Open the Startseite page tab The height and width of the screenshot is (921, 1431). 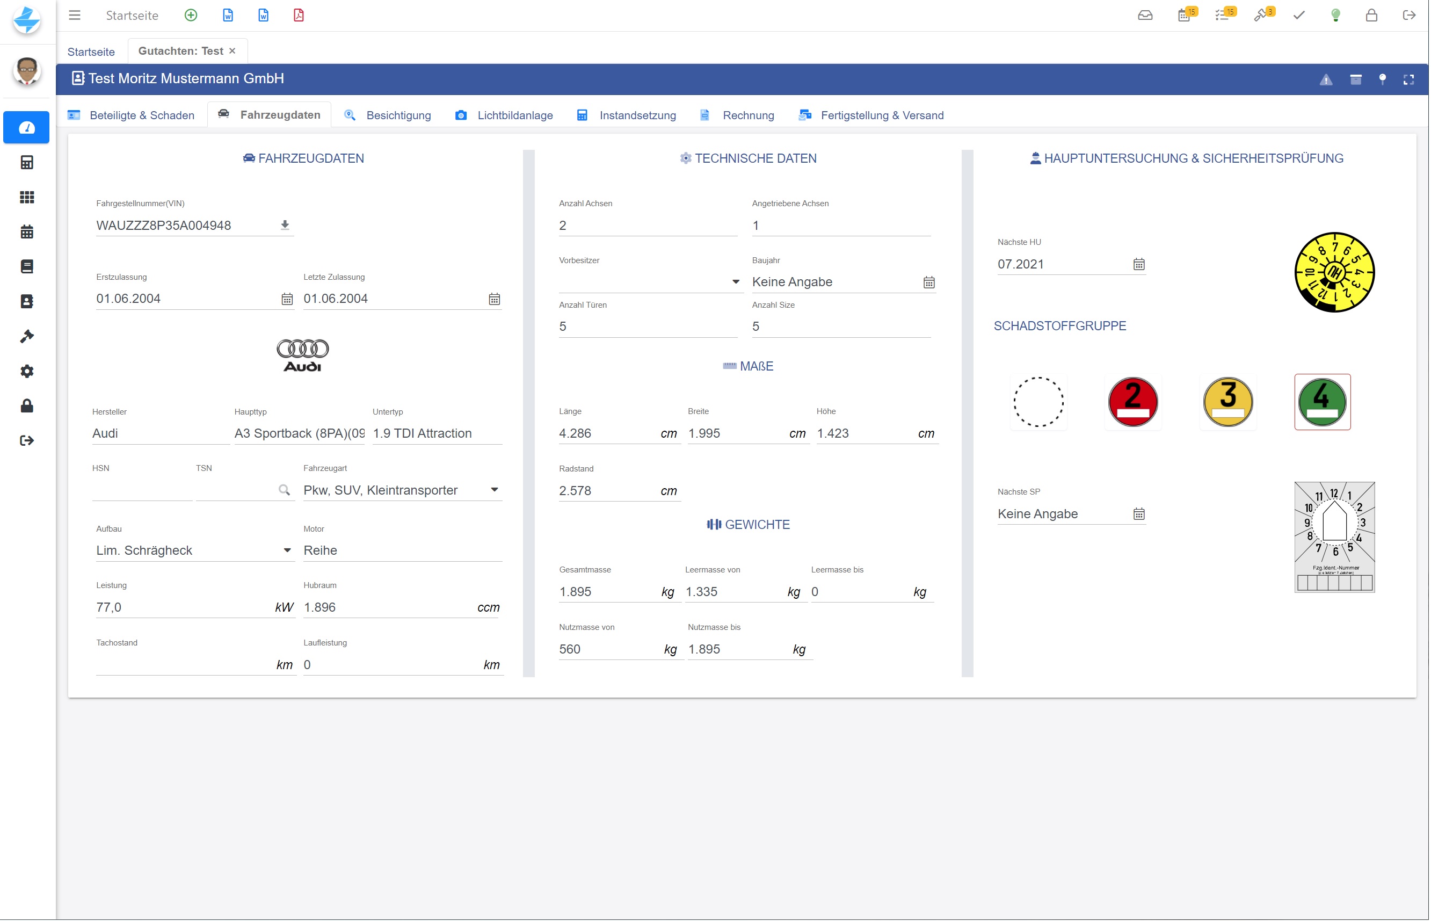[x=91, y=52]
